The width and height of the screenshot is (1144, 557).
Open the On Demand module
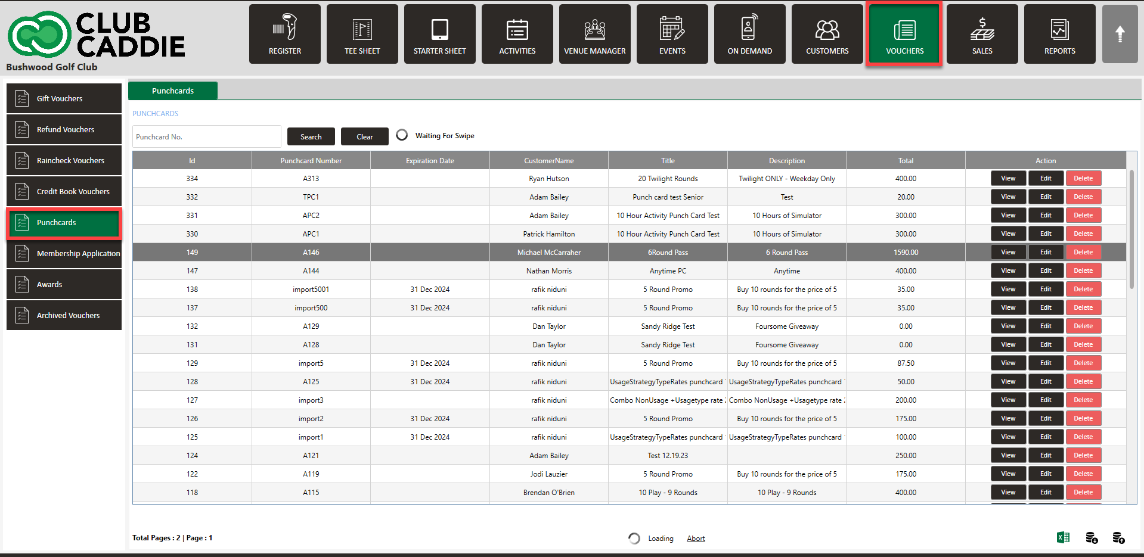tap(749, 34)
